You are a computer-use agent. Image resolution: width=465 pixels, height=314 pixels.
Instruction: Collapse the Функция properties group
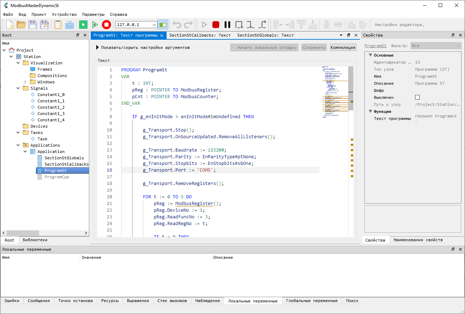point(370,111)
